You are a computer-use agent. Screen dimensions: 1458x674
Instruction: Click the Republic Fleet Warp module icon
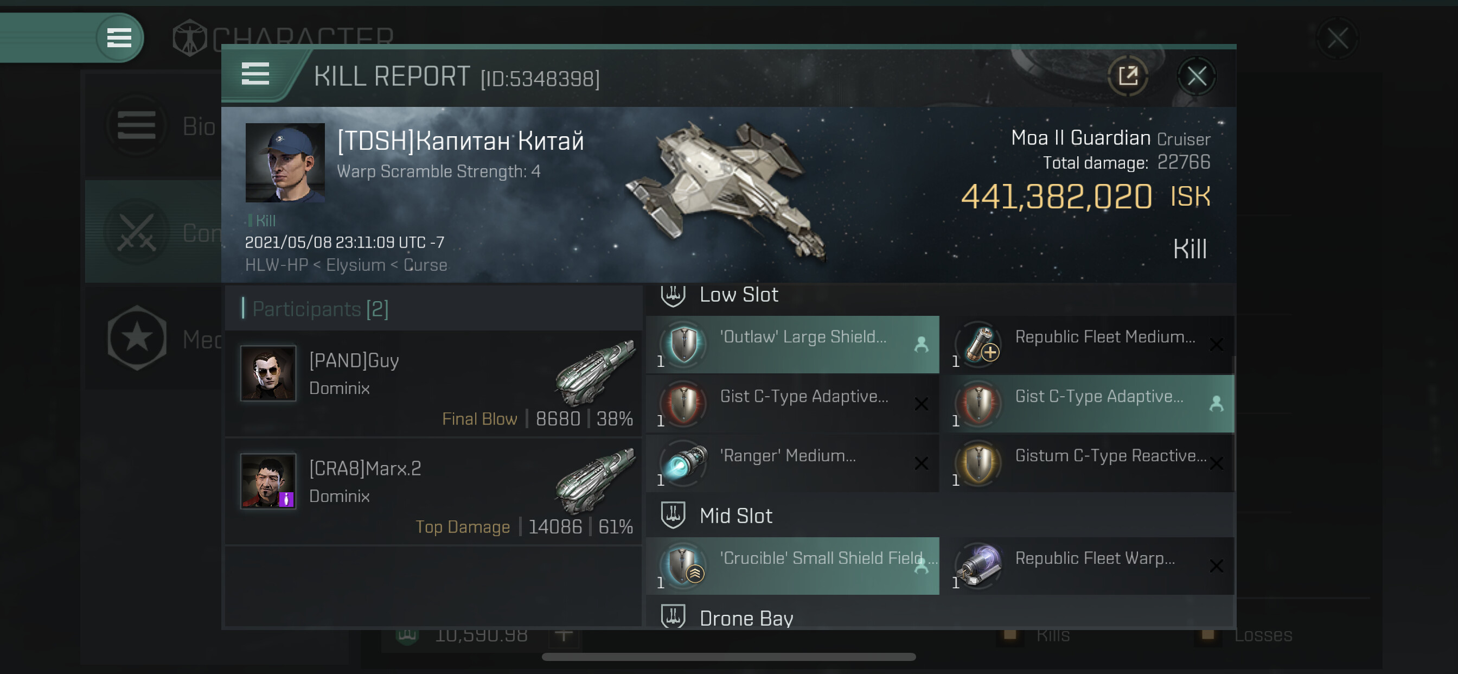tap(979, 565)
